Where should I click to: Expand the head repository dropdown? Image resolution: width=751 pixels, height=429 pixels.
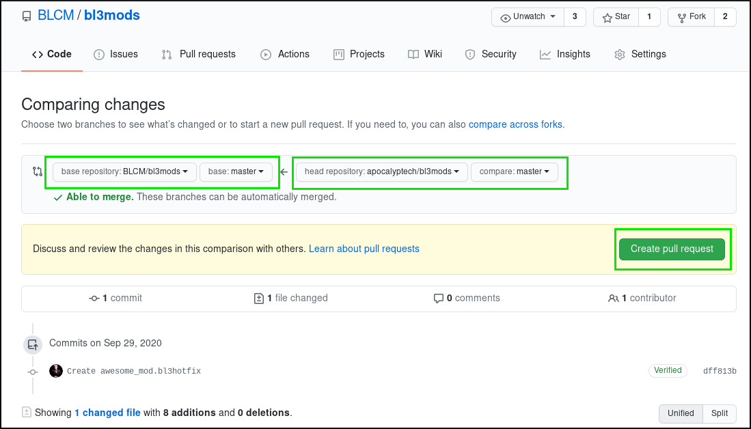point(382,172)
